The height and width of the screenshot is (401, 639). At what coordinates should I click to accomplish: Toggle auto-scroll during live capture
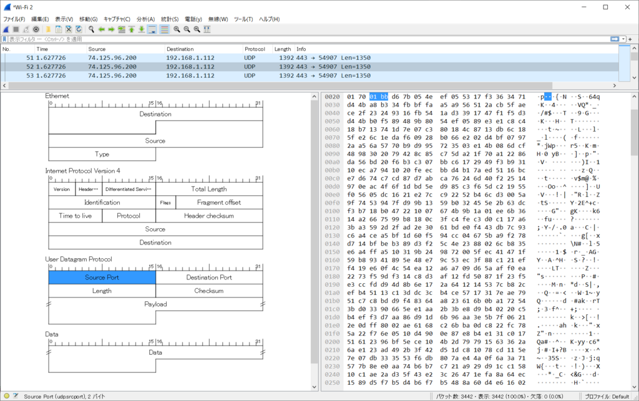coord(153,29)
